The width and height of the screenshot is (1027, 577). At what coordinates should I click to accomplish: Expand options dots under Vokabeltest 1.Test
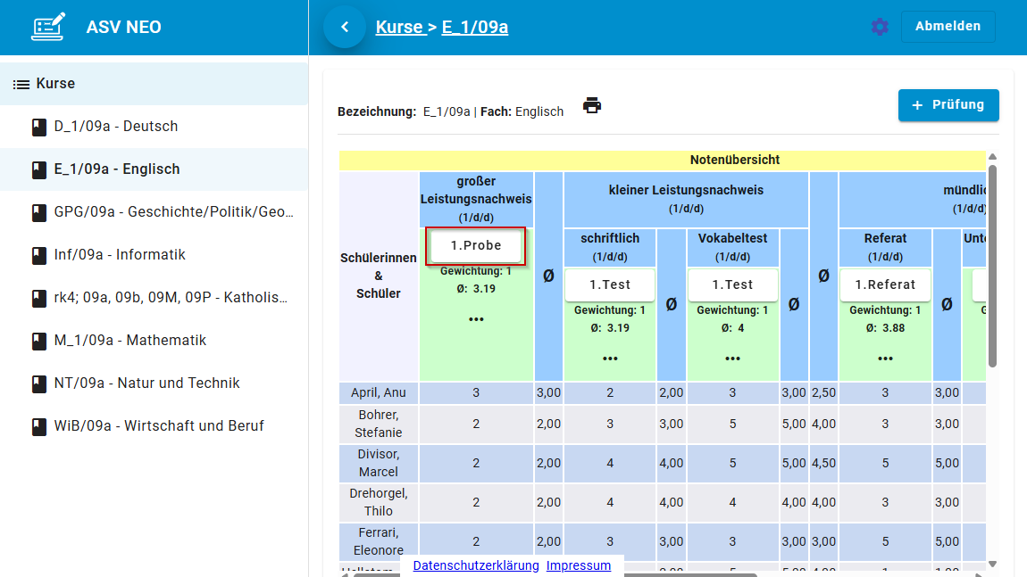pyautogui.click(x=732, y=359)
